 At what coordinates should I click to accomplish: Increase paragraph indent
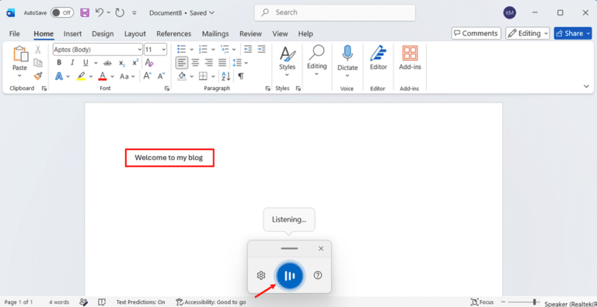pyautogui.click(x=261, y=50)
